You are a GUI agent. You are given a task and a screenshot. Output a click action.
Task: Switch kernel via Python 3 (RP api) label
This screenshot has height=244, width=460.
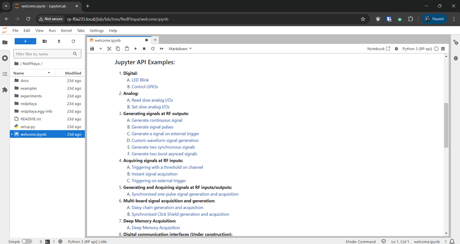point(417,49)
